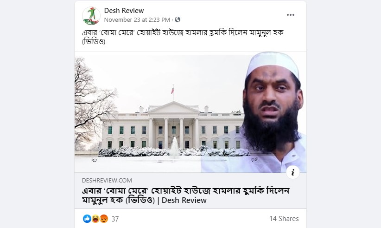Click the '(ভিডিও)' text in caption
Screen dimensions: 381x228
tap(94, 41)
